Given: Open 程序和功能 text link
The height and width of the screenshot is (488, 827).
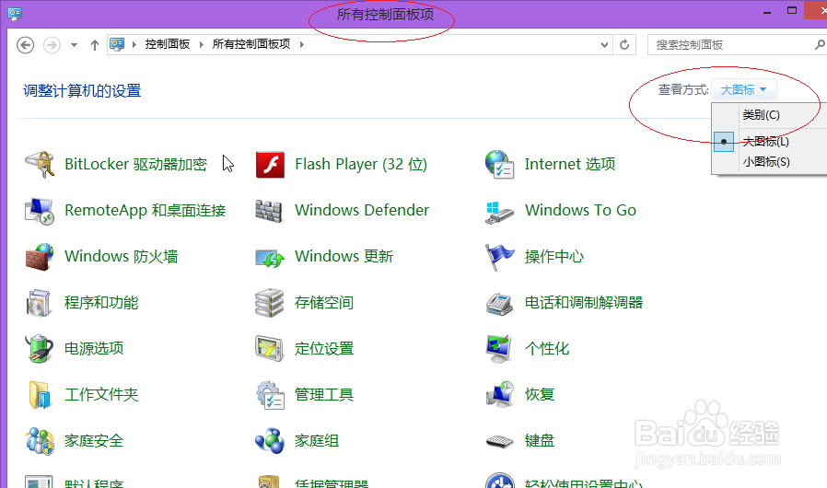Looking at the screenshot, I should click(100, 303).
